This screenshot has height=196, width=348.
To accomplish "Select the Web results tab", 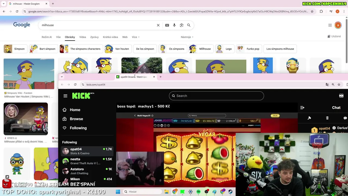I will pyautogui.click(x=125, y=37).
